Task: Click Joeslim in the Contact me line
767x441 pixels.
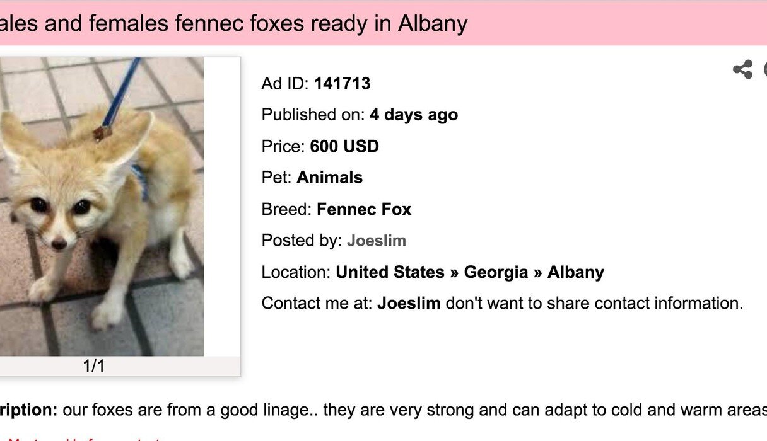Action: pos(409,303)
